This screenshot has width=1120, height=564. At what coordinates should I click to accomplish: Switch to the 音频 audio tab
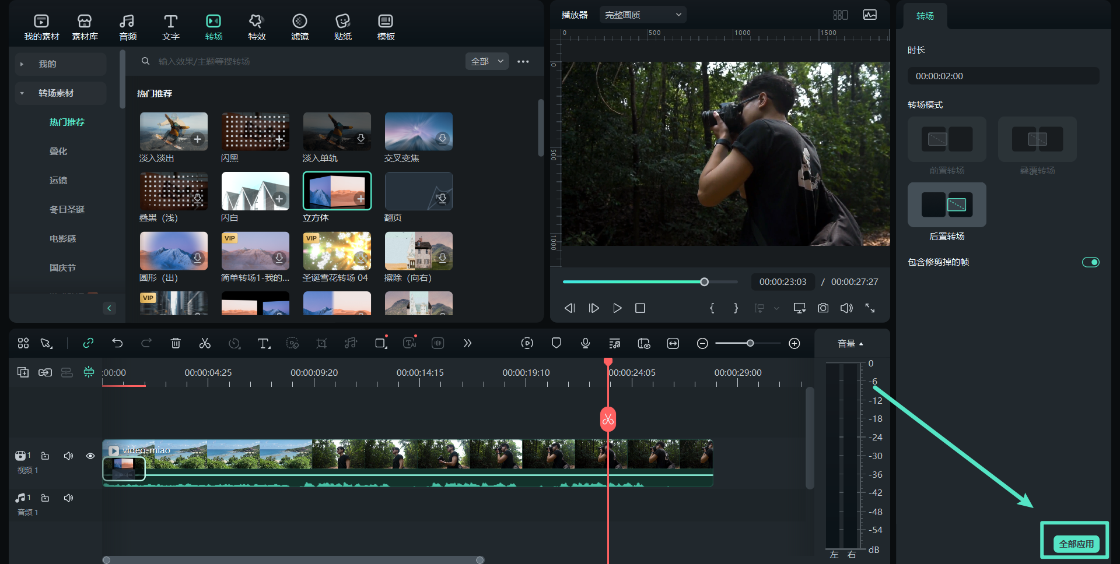[x=128, y=27]
